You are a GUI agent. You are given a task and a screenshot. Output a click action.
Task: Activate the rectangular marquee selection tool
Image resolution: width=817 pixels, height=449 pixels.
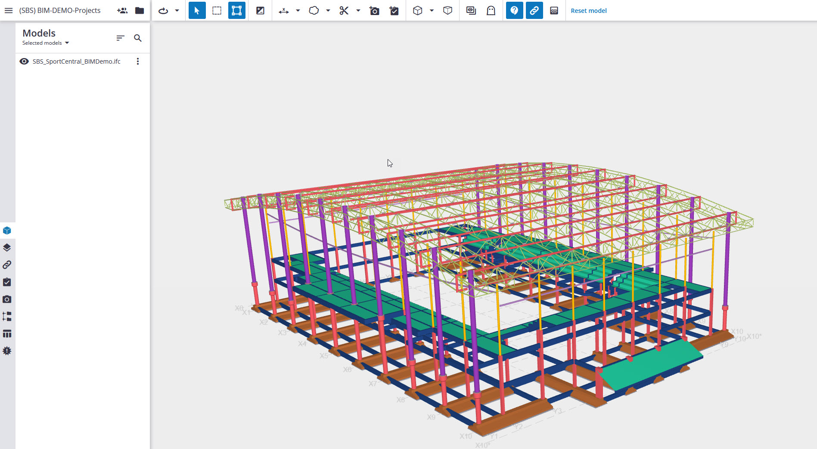[x=217, y=10]
